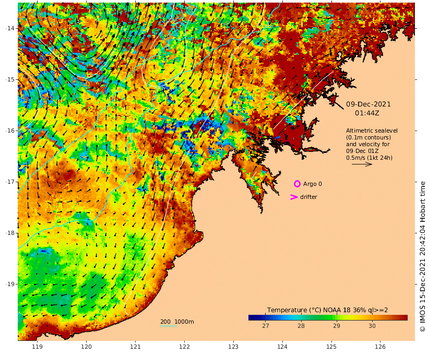This screenshot has height=355, width=428.
Task: Click the 'drifter' legend label
Action: tap(308, 197)
